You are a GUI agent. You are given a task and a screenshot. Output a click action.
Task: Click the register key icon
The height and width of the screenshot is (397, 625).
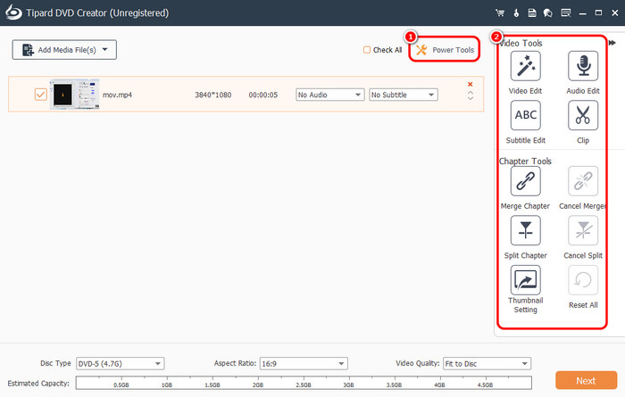(515, 13)
